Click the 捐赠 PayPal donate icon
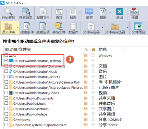Viewport: 148px width, 129px height. 135,13
